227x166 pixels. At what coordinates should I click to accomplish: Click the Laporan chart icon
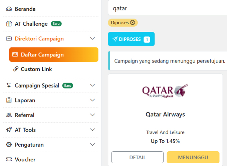(9, 100)
